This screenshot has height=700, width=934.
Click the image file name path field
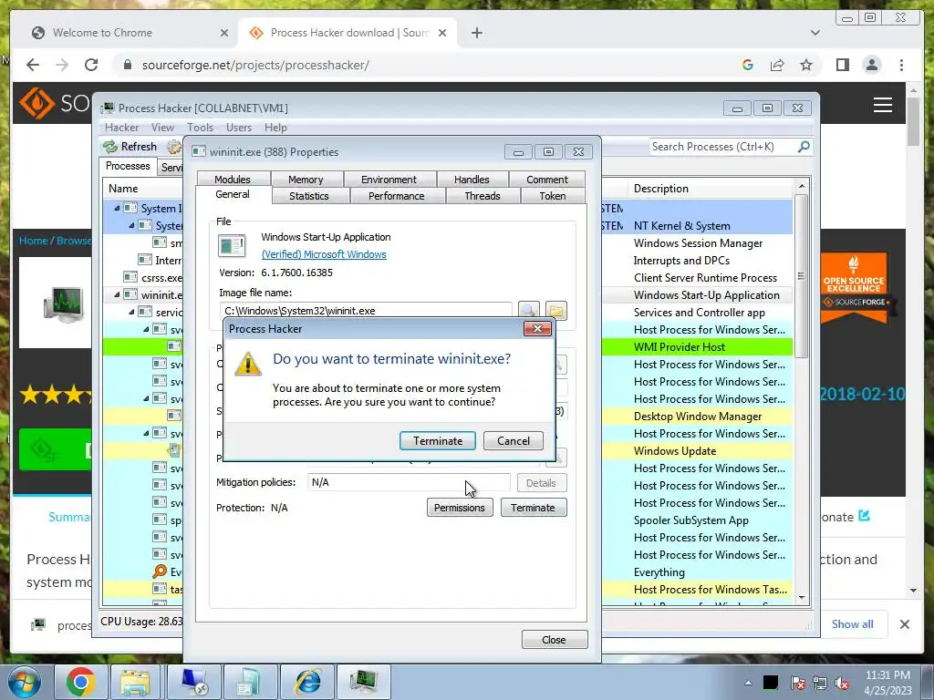point(366,310)
